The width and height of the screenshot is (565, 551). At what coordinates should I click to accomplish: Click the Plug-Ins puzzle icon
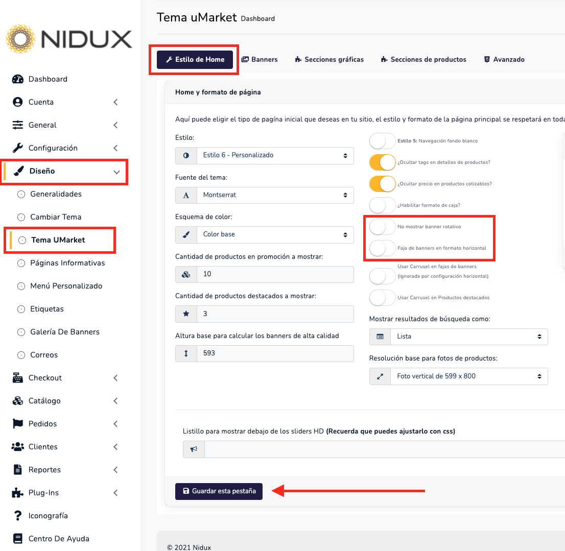tap(18, 493)
